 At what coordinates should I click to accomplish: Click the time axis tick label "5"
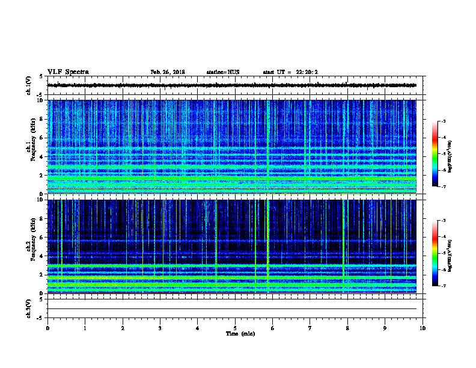[x=235, y=328]
